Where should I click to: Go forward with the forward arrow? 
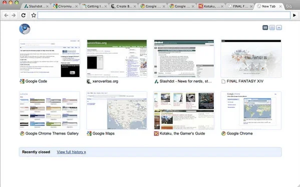point(14,15)
